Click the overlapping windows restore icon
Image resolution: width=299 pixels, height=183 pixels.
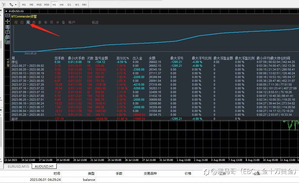pyautogui.click(x=8, y=42)
